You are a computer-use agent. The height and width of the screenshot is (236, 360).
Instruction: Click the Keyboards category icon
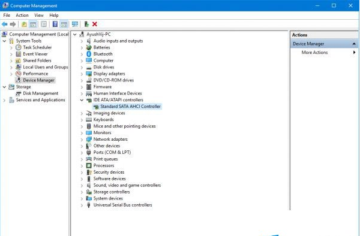tap(89, 120)
